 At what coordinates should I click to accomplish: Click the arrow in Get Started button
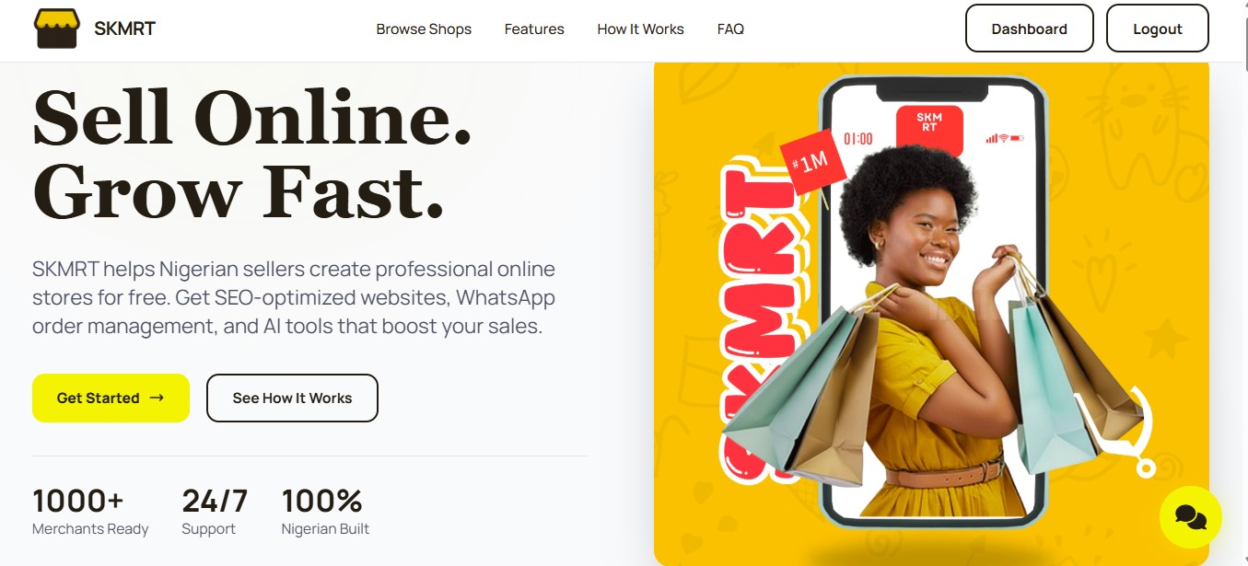(157, 398)
